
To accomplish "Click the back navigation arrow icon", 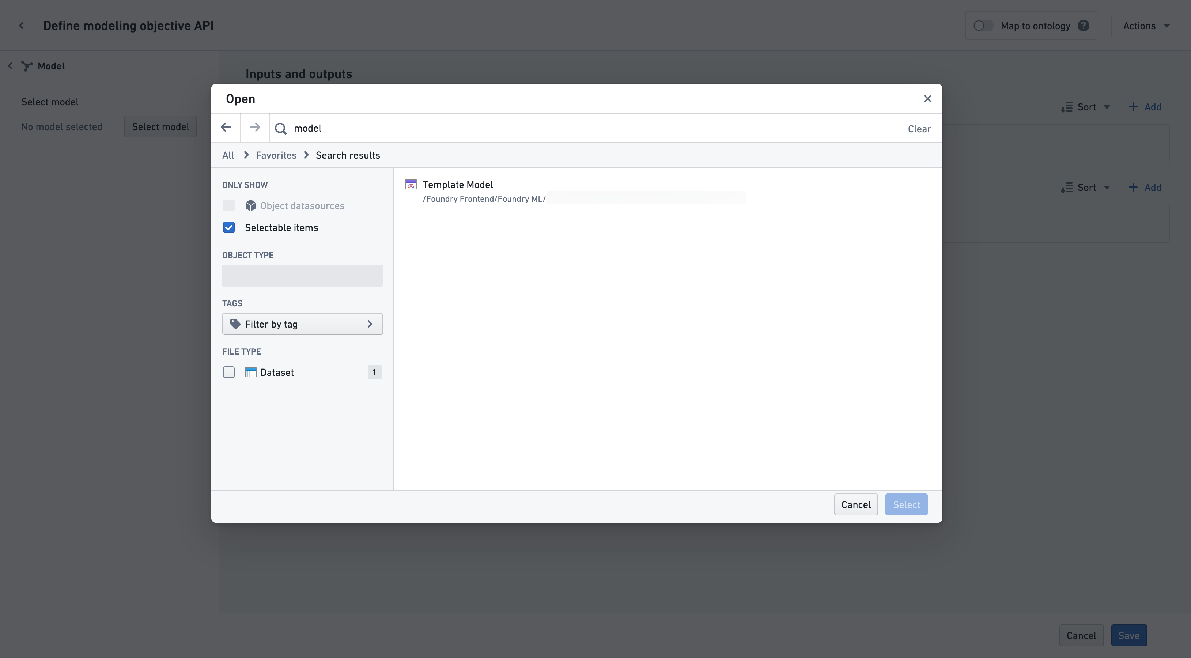I will (x=225, y=127).
